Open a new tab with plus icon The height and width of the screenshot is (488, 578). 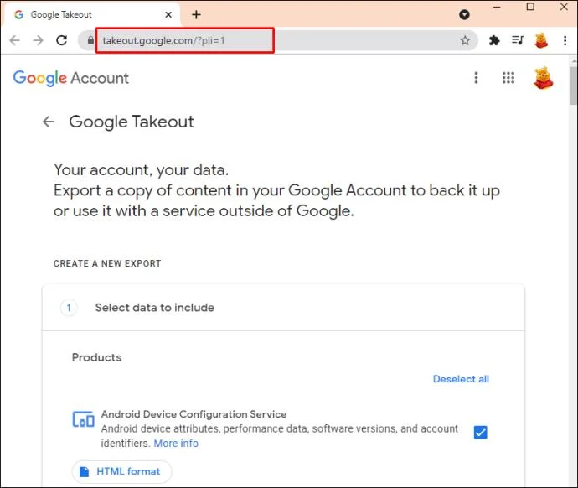(x=197, y=15)
